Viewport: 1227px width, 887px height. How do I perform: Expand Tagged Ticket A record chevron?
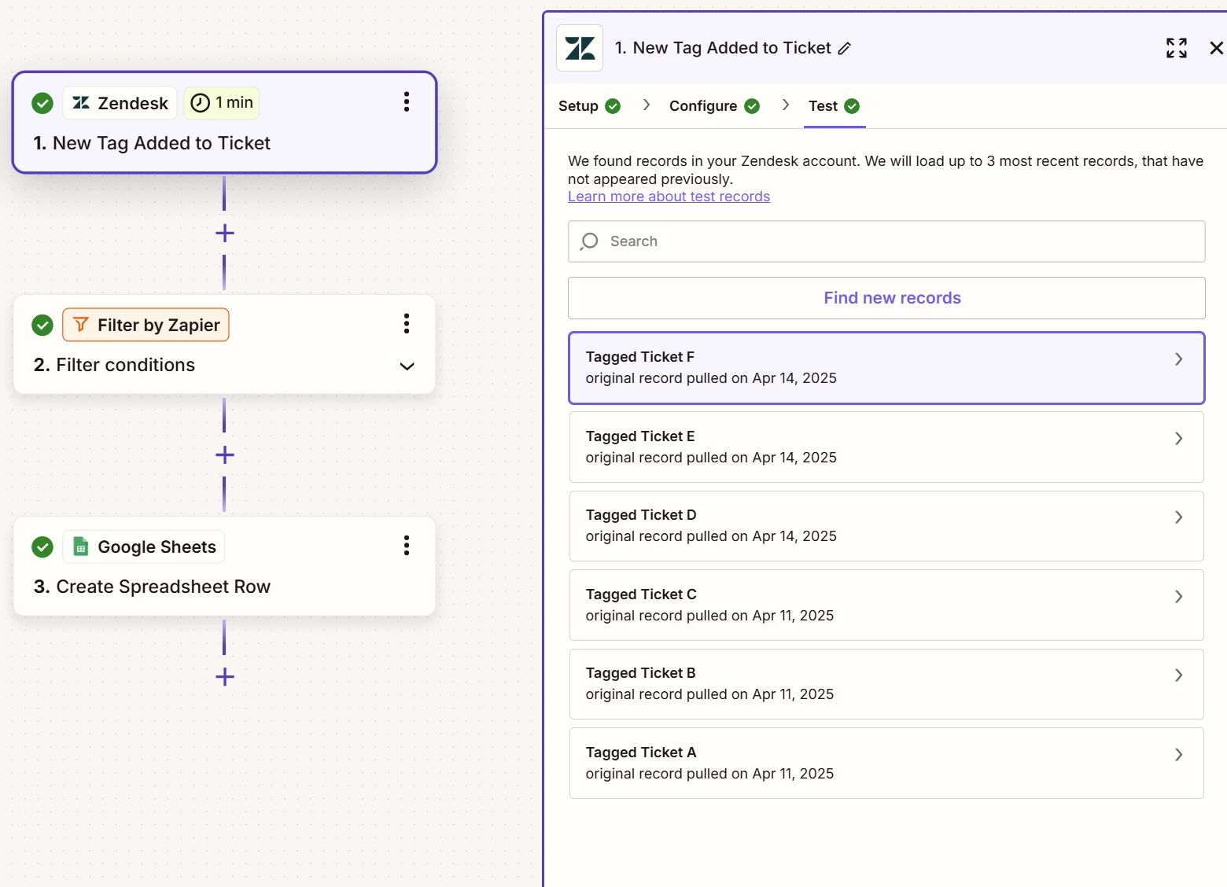coord(1178,755)
